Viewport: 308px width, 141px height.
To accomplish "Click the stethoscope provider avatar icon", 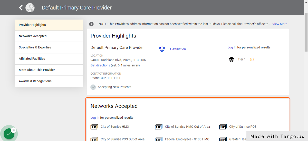I will pos(30,8).
